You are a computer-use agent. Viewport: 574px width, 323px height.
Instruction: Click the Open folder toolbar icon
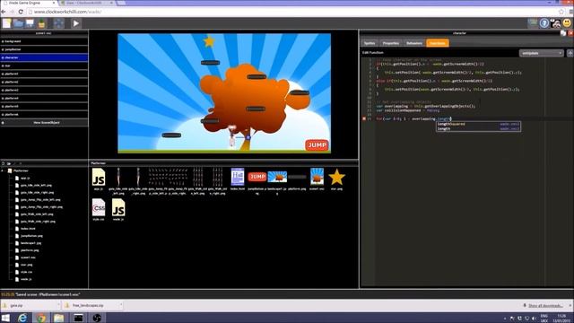click(x=18, y=23)
